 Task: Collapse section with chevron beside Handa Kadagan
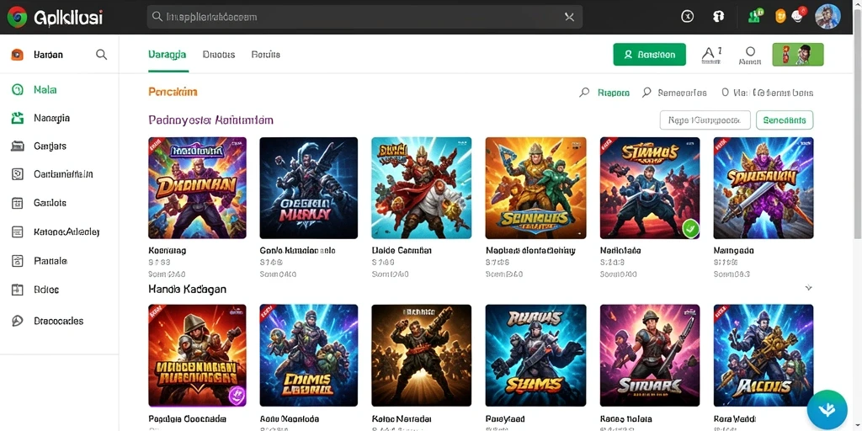[808, 288]
